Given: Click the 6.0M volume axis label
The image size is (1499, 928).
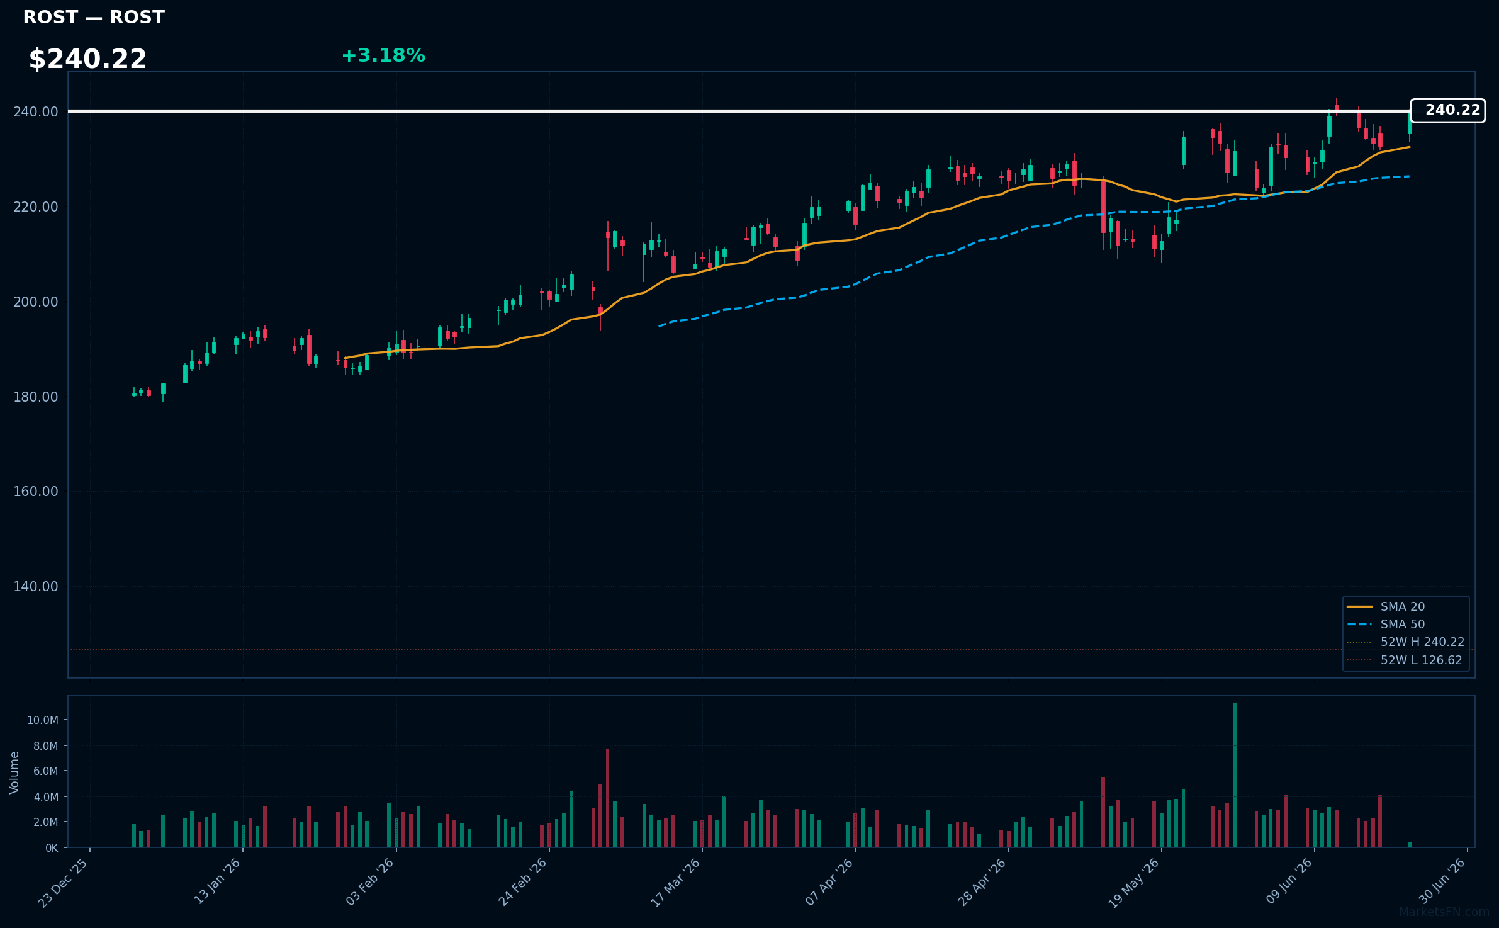Looking at the screenshot, I should pos(45,771).
